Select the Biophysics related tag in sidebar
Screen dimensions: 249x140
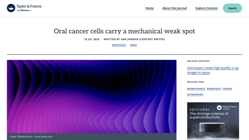pyautogui.click(x=214, y=89)
